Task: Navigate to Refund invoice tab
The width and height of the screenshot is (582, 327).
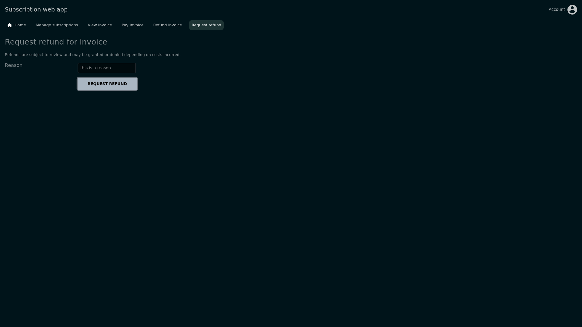Action: coord(167,25)
